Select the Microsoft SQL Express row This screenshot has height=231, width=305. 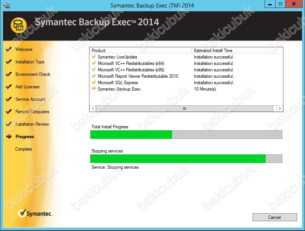coord(186,83)
